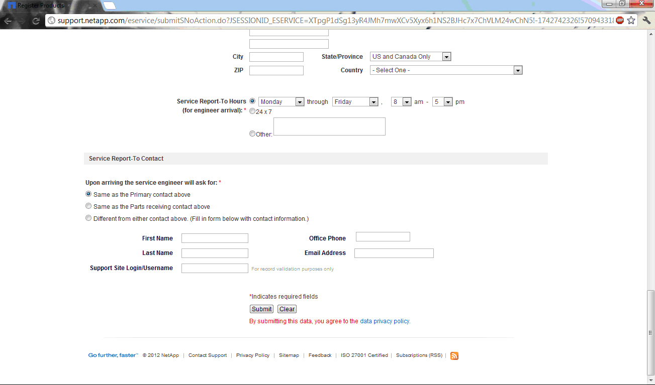This screenshot has width=655, height=385.
Task: Click the Email Address input field
Action: (394, 253)
